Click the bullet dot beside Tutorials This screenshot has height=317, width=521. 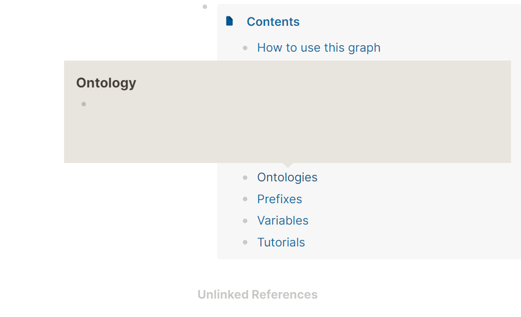[245, 242]
